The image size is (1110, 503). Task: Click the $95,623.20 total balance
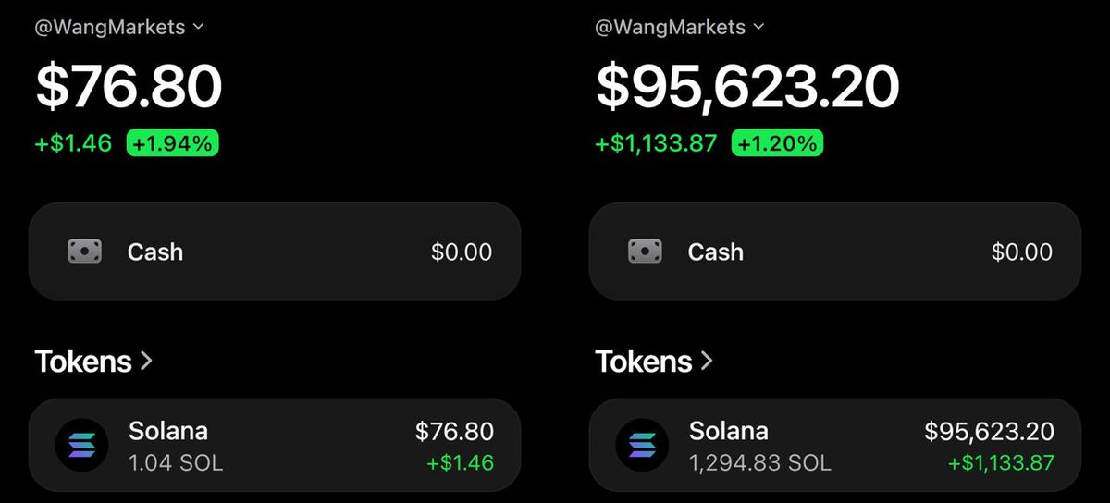pos(747,86)
